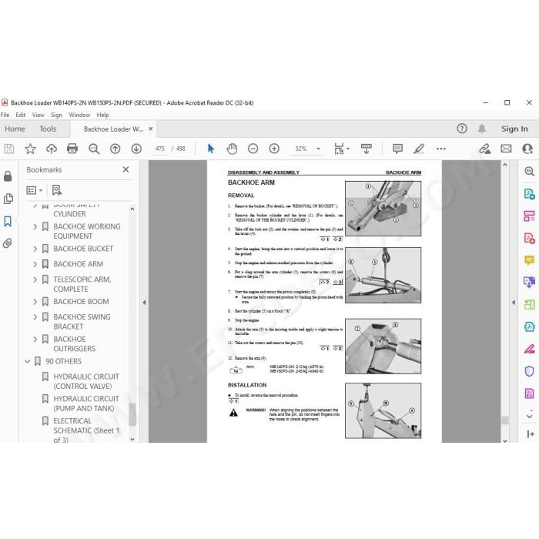This screenshot has width=539, height=539.
Task: Open Protect shield tool in right pane
Action: (530, 371)
